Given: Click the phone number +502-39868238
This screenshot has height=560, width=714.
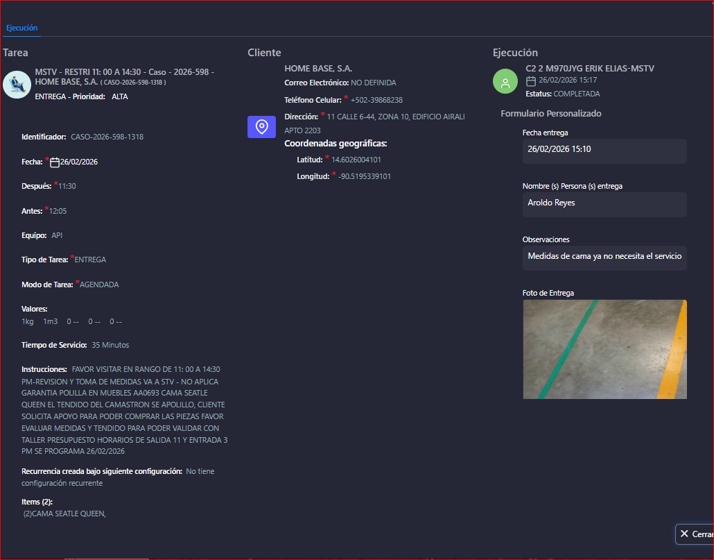Looking at the screenshot, I should click(376, 100).
